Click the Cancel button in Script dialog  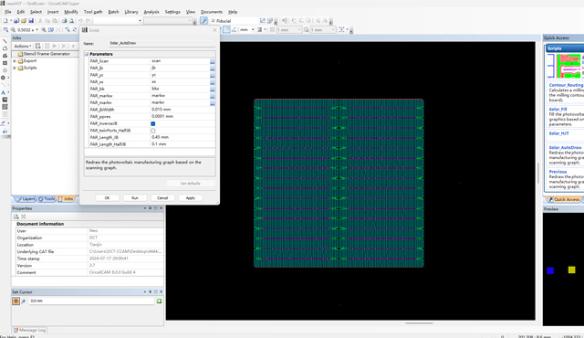click(x=162, y=198)
